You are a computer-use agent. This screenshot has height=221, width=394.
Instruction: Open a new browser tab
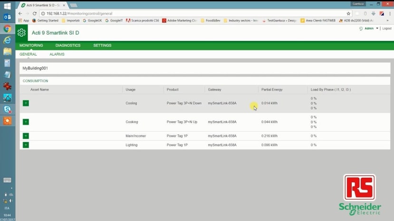point(73,5)
